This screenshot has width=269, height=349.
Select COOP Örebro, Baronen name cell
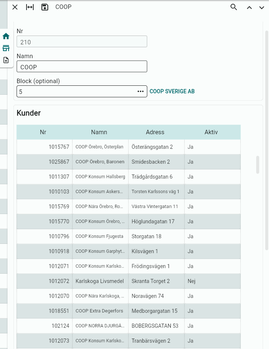[x=100, y=162]
